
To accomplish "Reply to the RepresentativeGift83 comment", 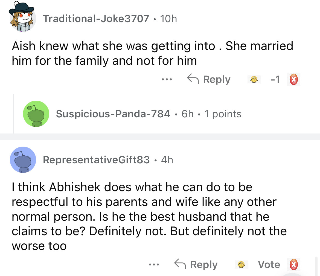I will point(196,265).
